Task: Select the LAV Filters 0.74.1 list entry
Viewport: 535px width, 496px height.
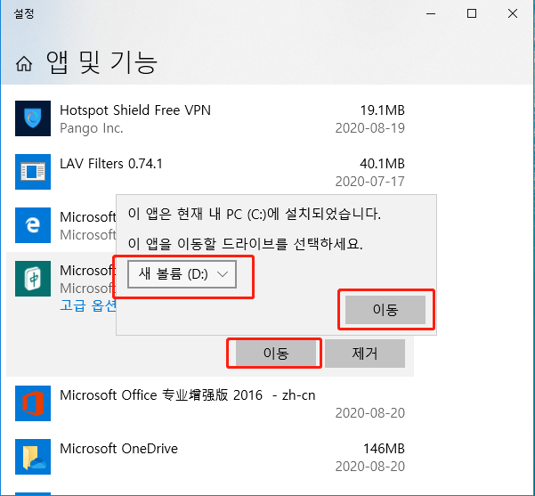Action: tap(111, 164)
